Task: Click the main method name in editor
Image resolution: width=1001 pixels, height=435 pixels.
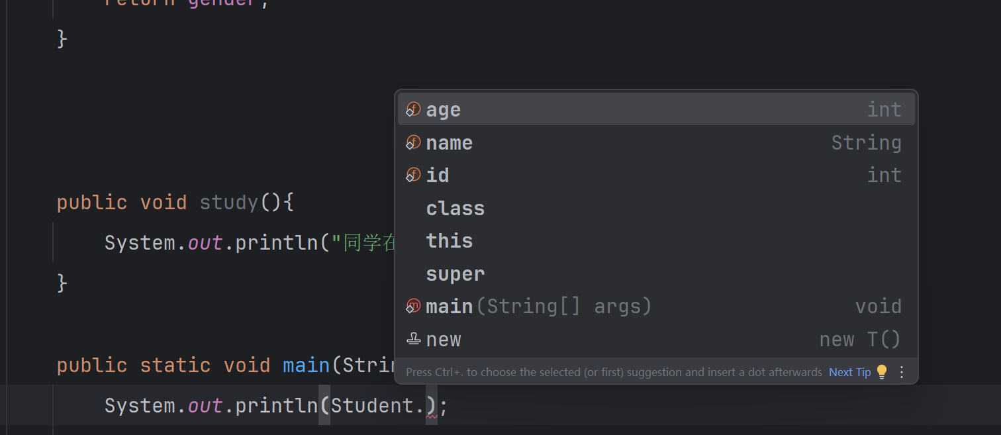Action: coord(307,365)
